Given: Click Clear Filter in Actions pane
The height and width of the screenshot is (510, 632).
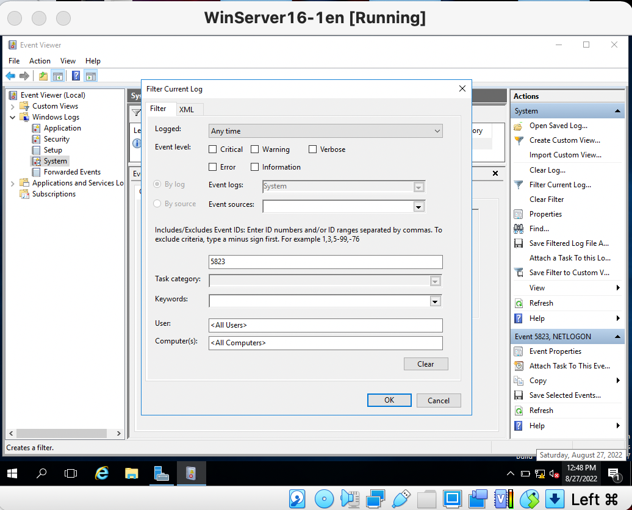Looking at the screenshot, I should coord(547,199).
